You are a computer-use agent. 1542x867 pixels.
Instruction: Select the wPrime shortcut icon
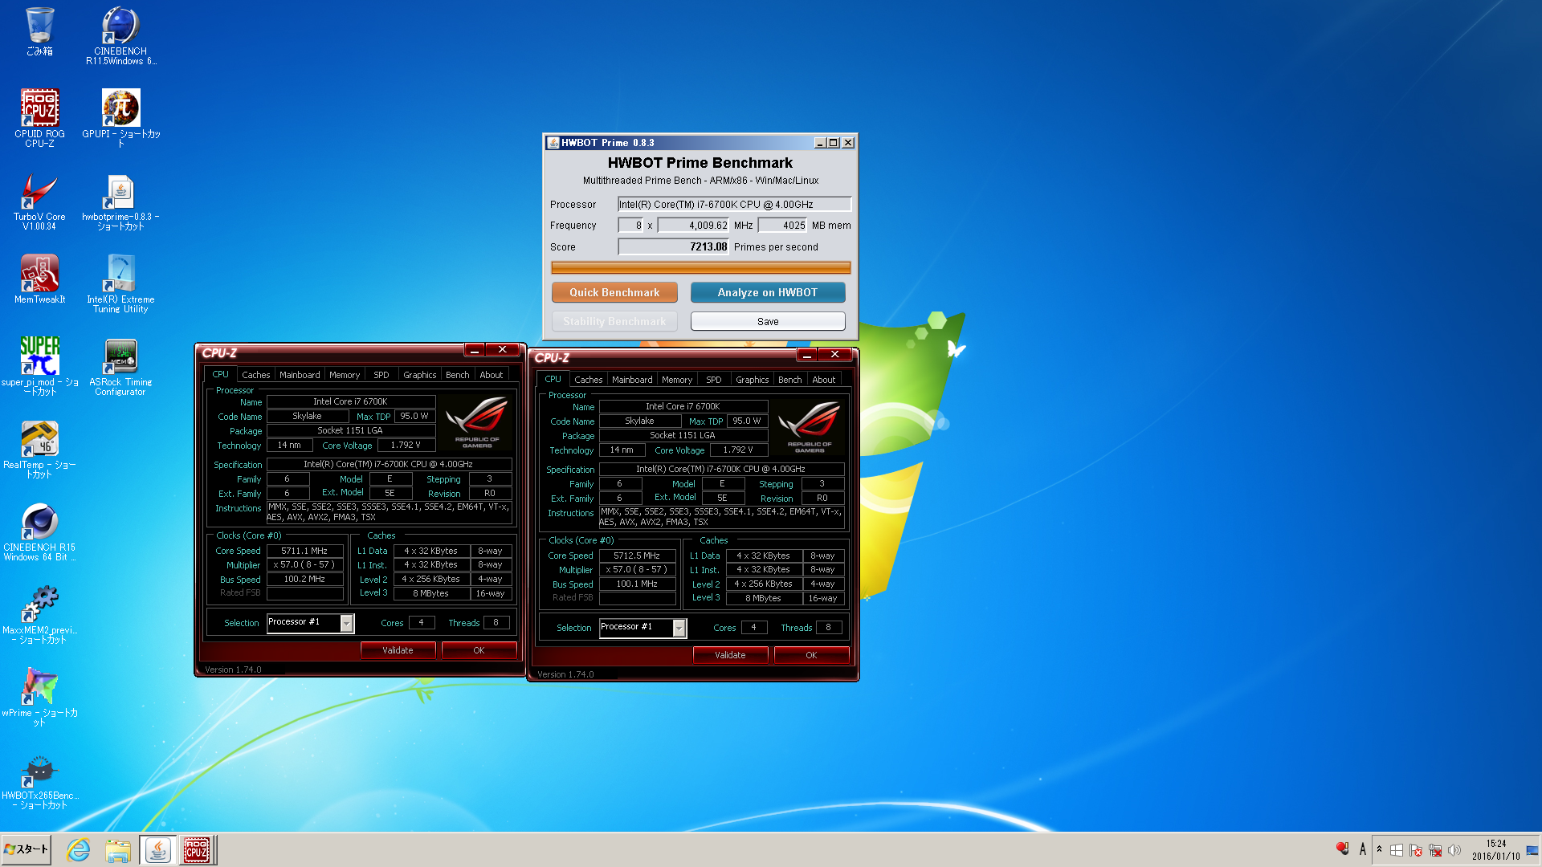(x=39, y=698)
